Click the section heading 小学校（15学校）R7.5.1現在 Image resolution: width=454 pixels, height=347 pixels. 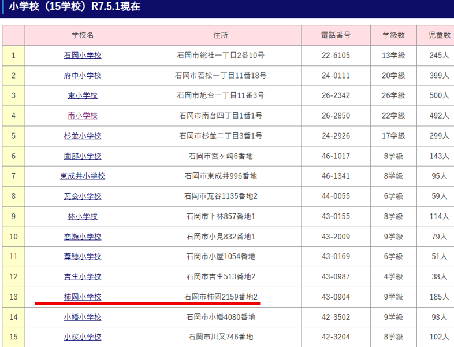[75, 6]
